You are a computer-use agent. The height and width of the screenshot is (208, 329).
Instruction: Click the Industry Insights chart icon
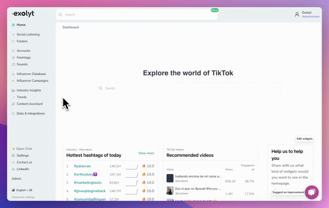pos(13,90)
